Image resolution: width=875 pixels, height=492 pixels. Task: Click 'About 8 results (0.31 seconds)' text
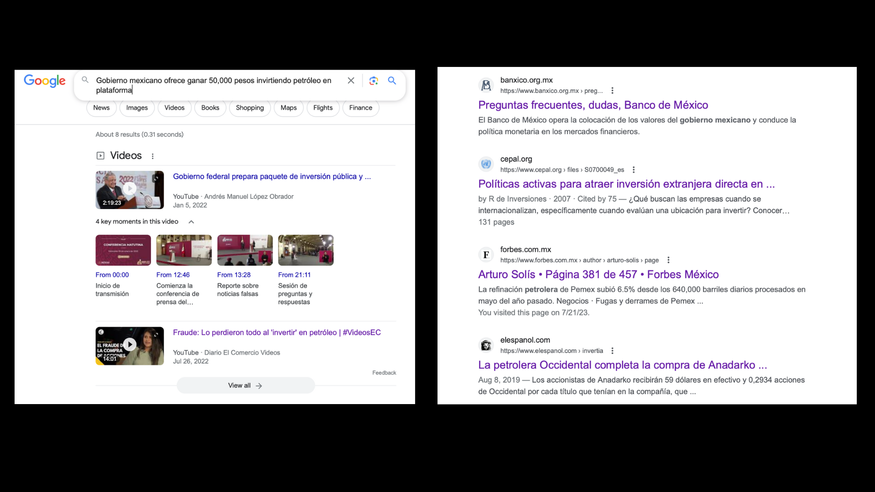tap(139, 134)
